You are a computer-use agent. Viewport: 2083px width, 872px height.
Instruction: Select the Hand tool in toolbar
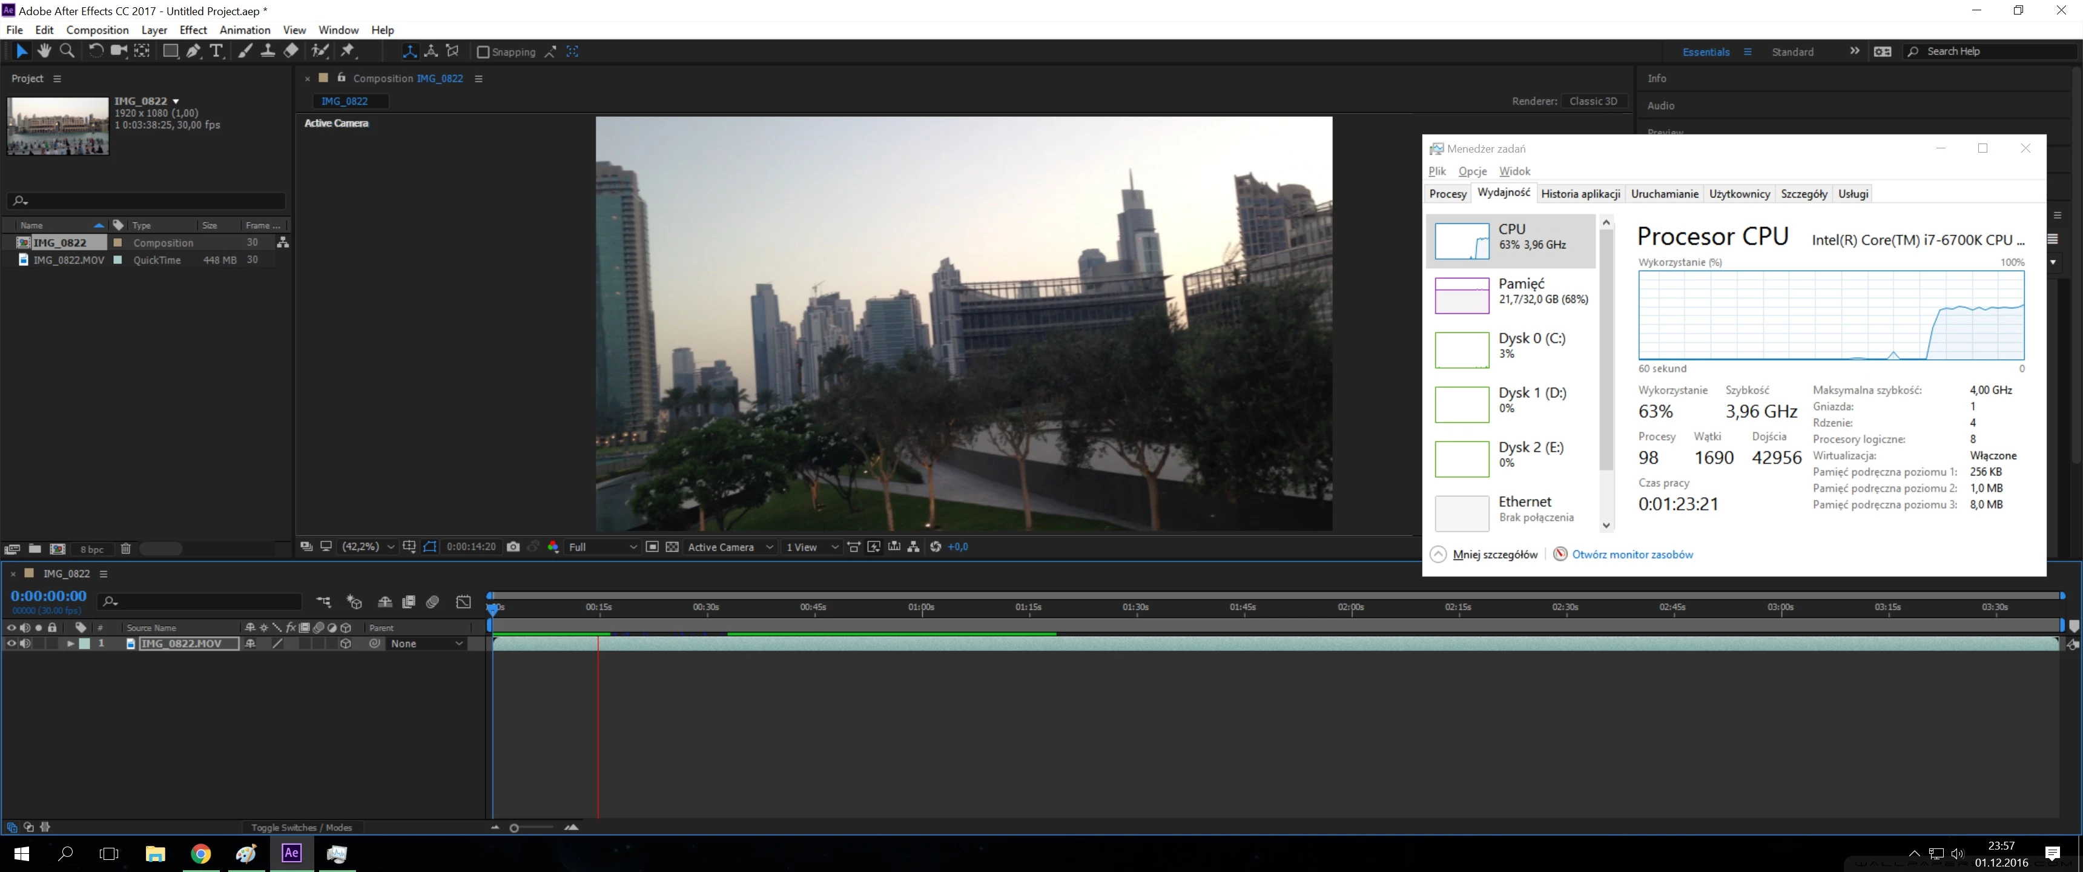[x=44, y=51]
